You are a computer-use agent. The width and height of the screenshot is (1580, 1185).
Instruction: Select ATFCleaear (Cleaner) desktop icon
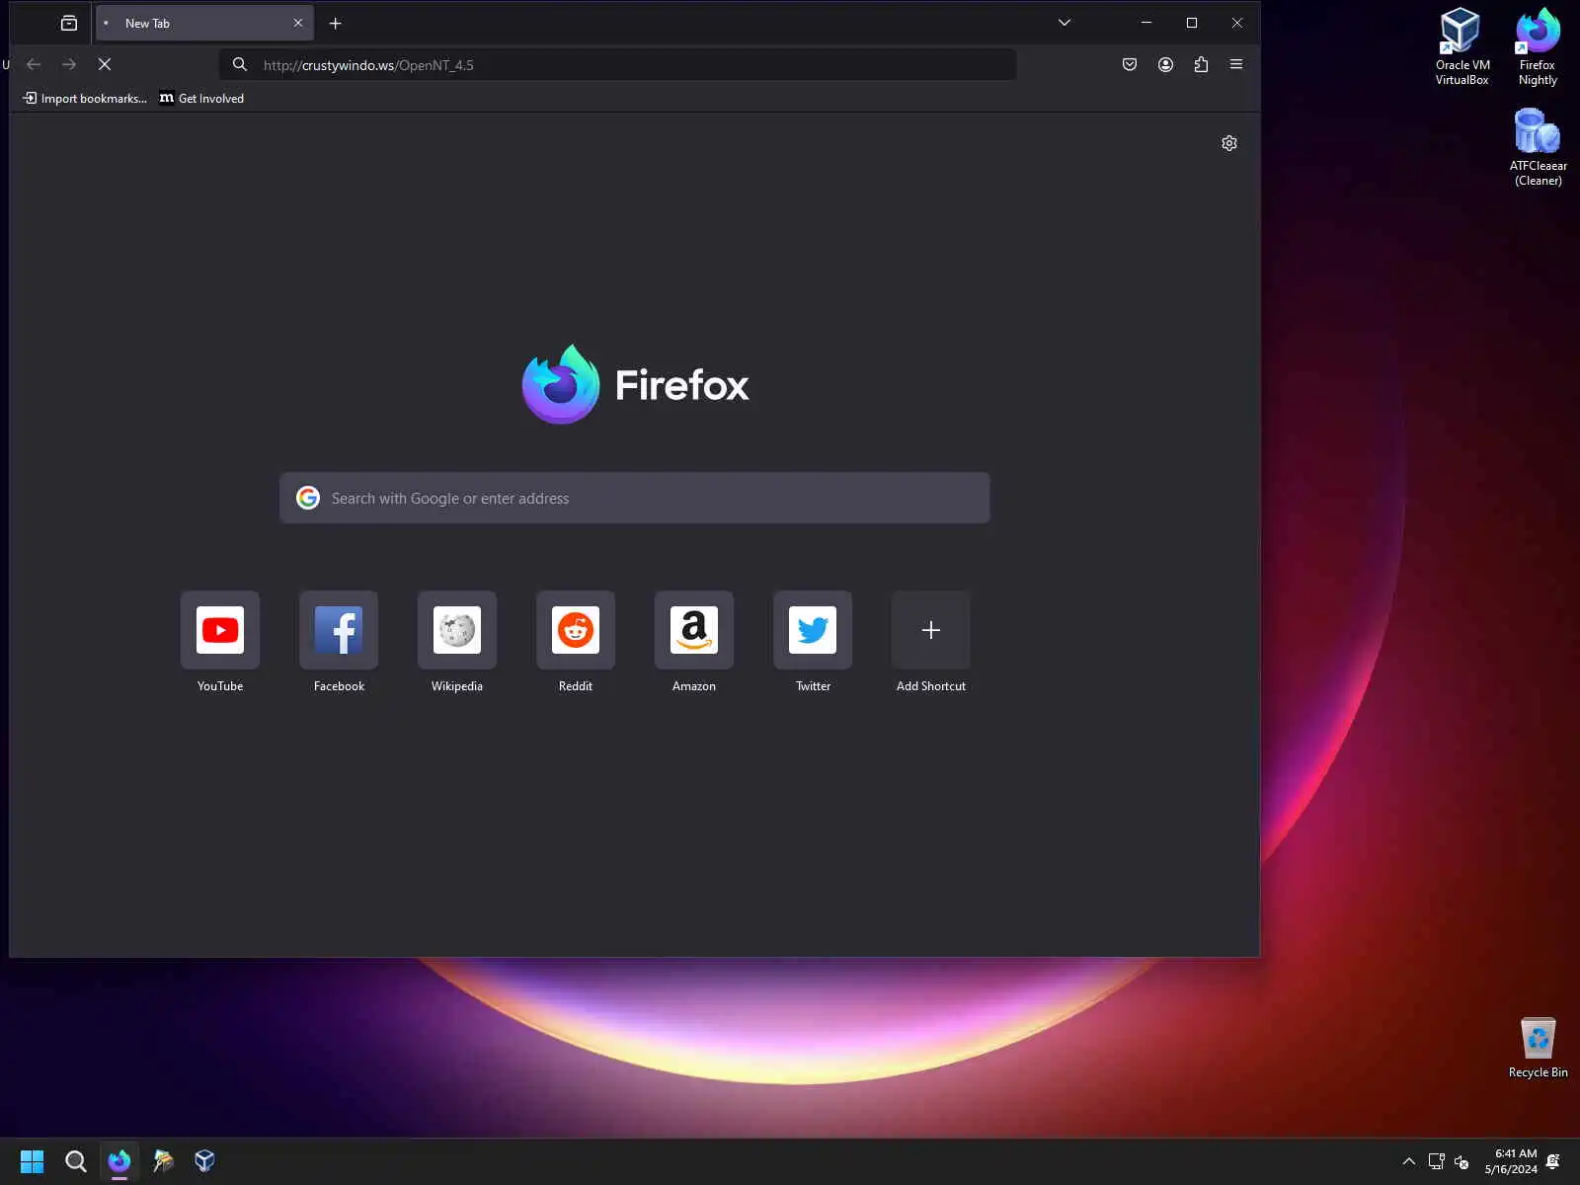coord(1538,146)
